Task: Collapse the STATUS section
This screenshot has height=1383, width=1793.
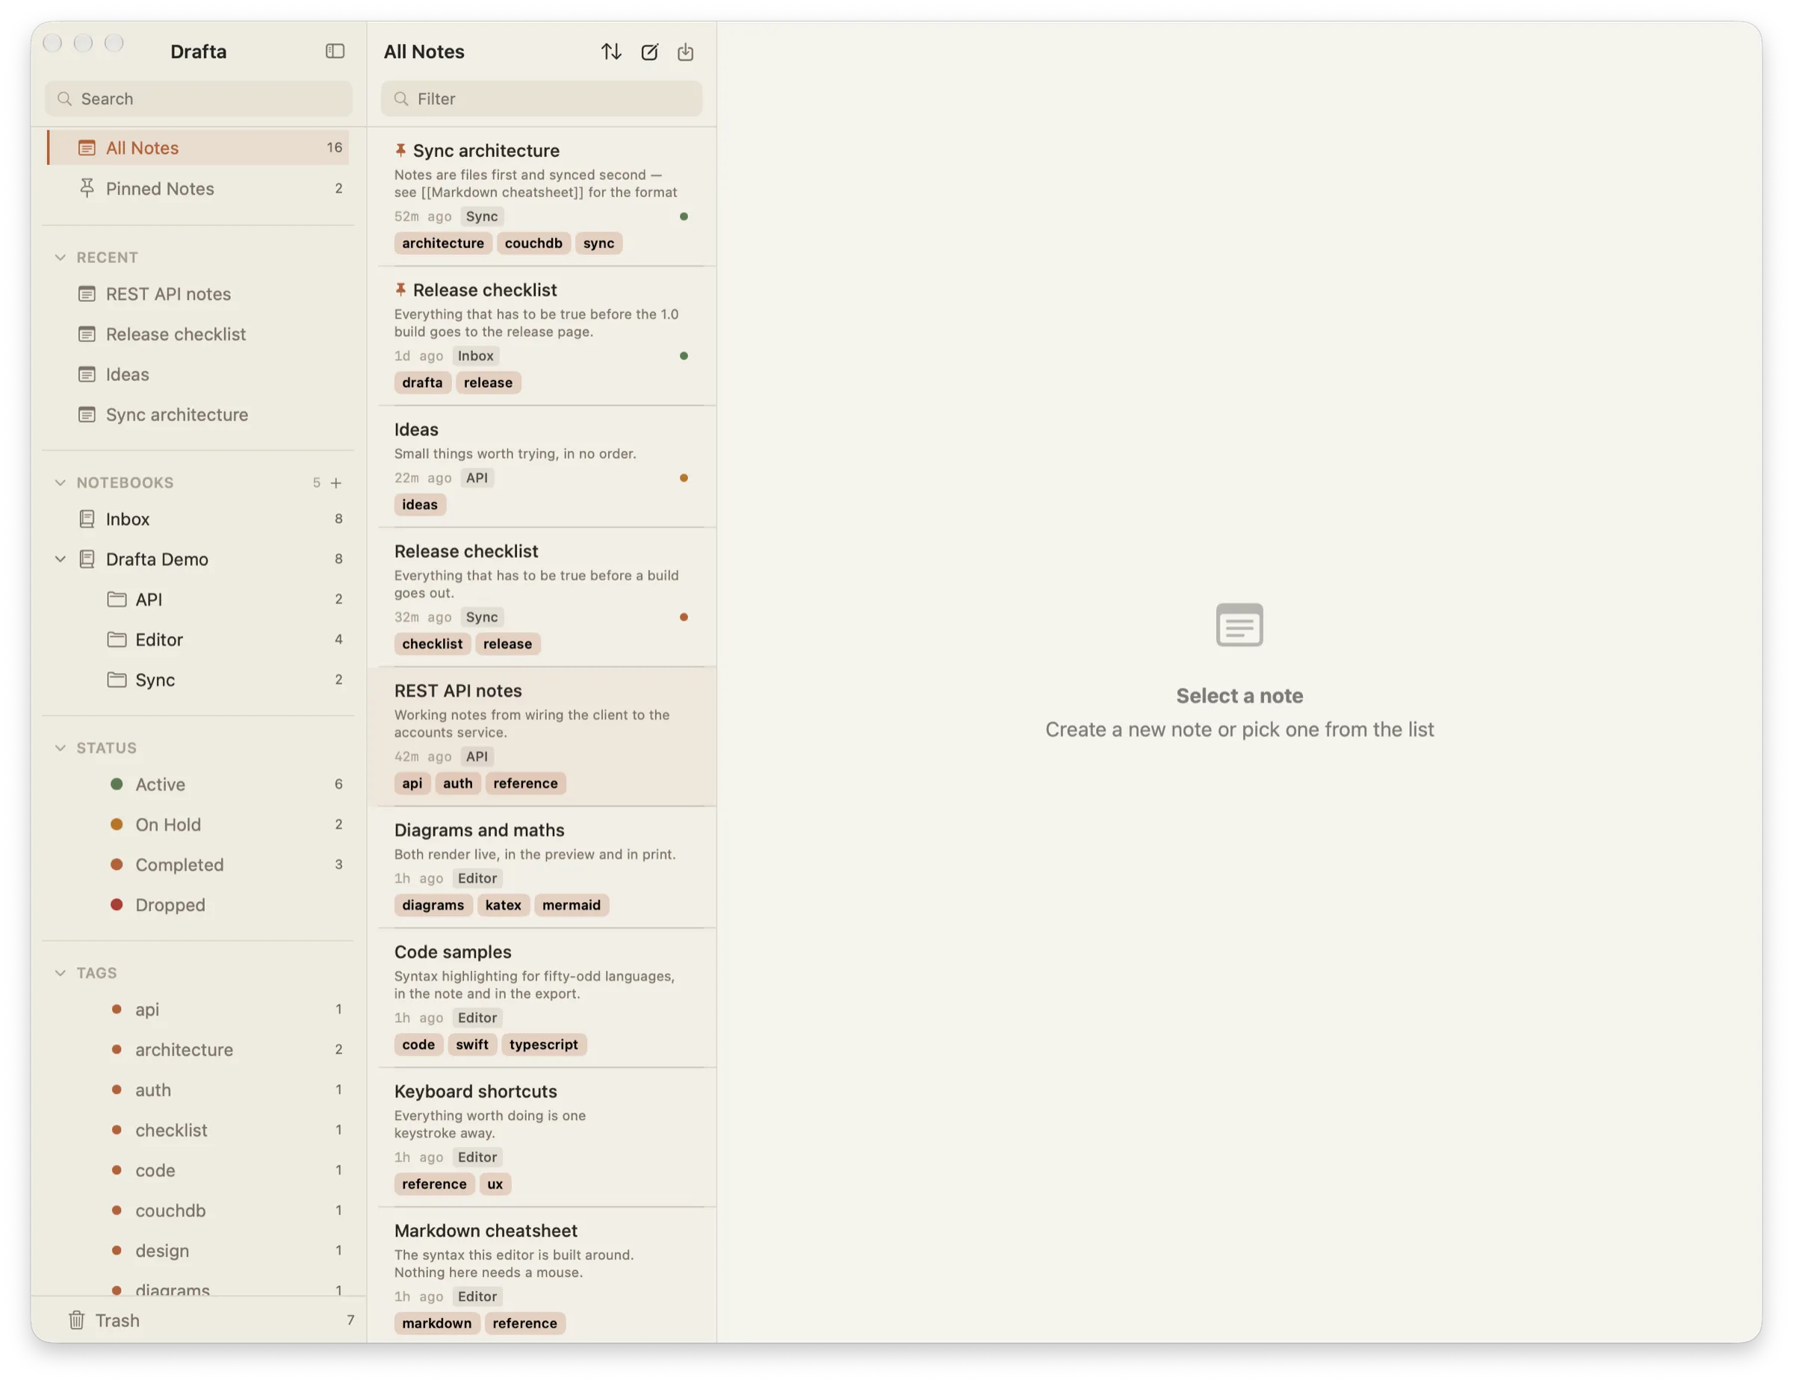Action: point(60,748)
